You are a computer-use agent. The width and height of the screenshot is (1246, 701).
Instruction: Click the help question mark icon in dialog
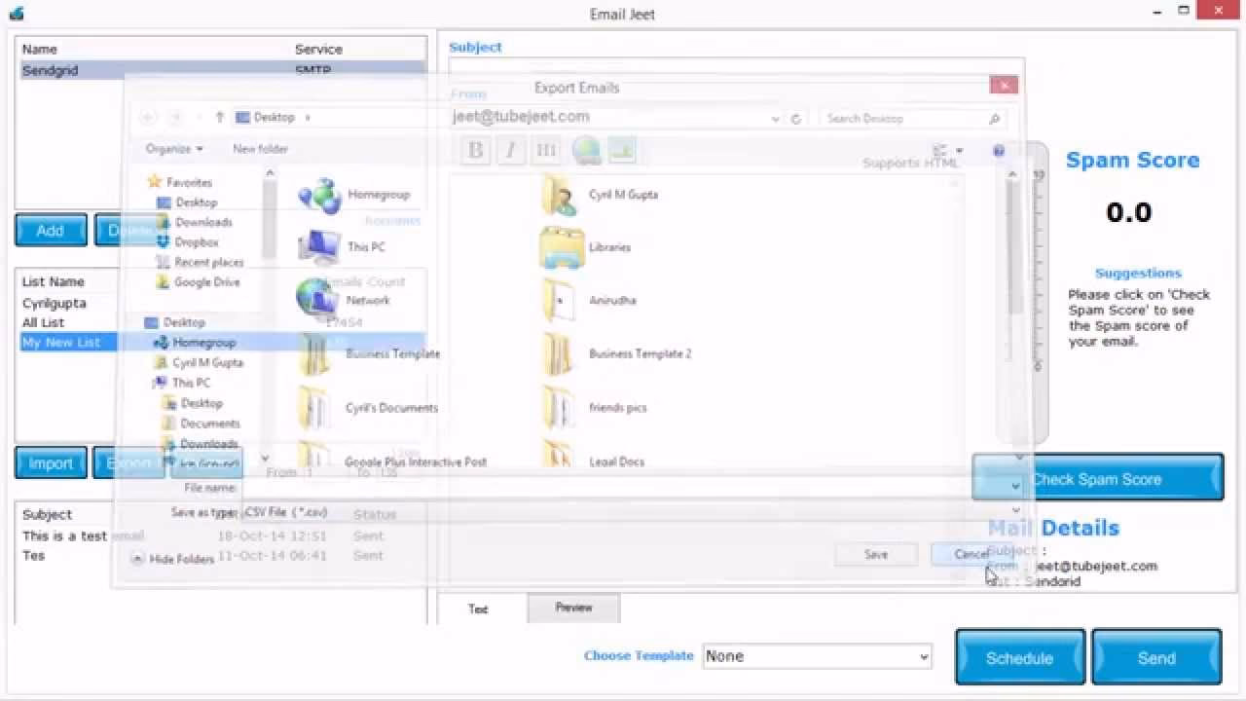coord(999,151)
